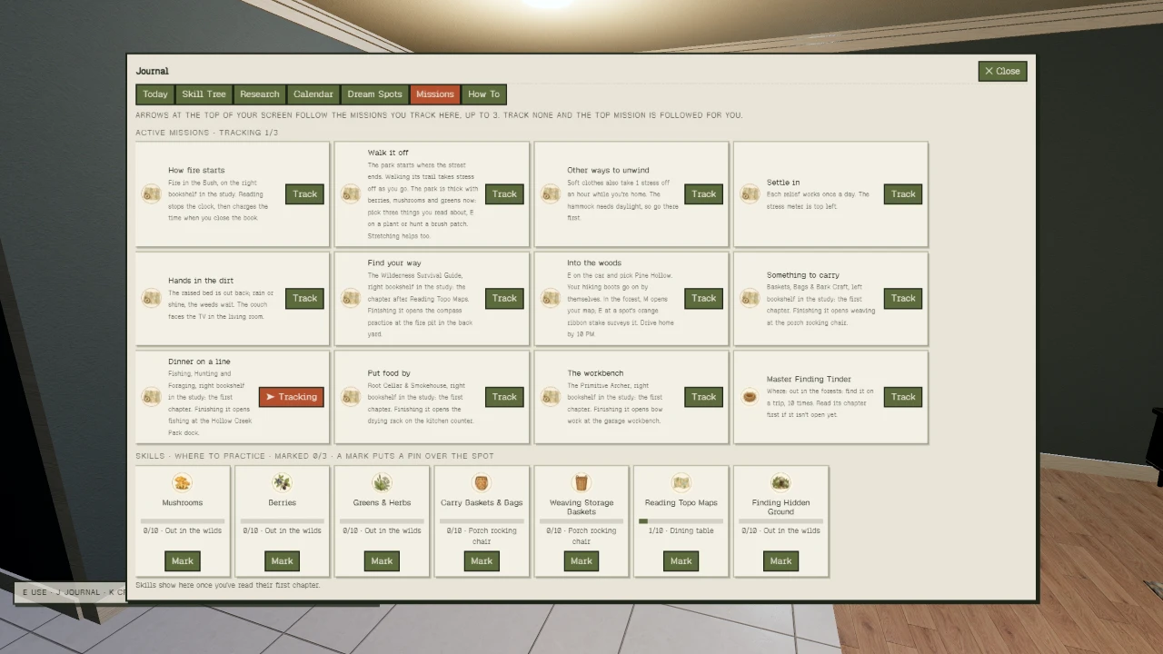Click the scroll icon on Something to carry card

click(x=750, y=298)
